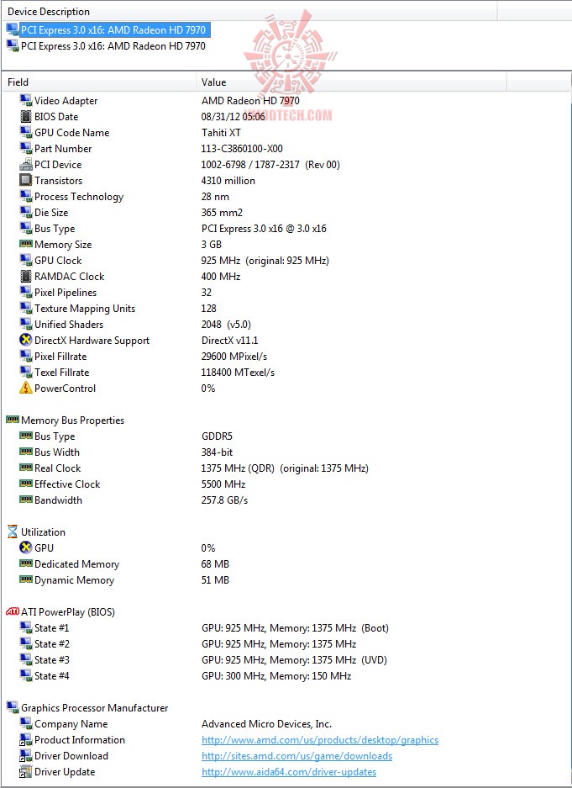Select the State #2 label
Image resolution: width=572 pixels, height=788 pixels.
click(52, 643)
